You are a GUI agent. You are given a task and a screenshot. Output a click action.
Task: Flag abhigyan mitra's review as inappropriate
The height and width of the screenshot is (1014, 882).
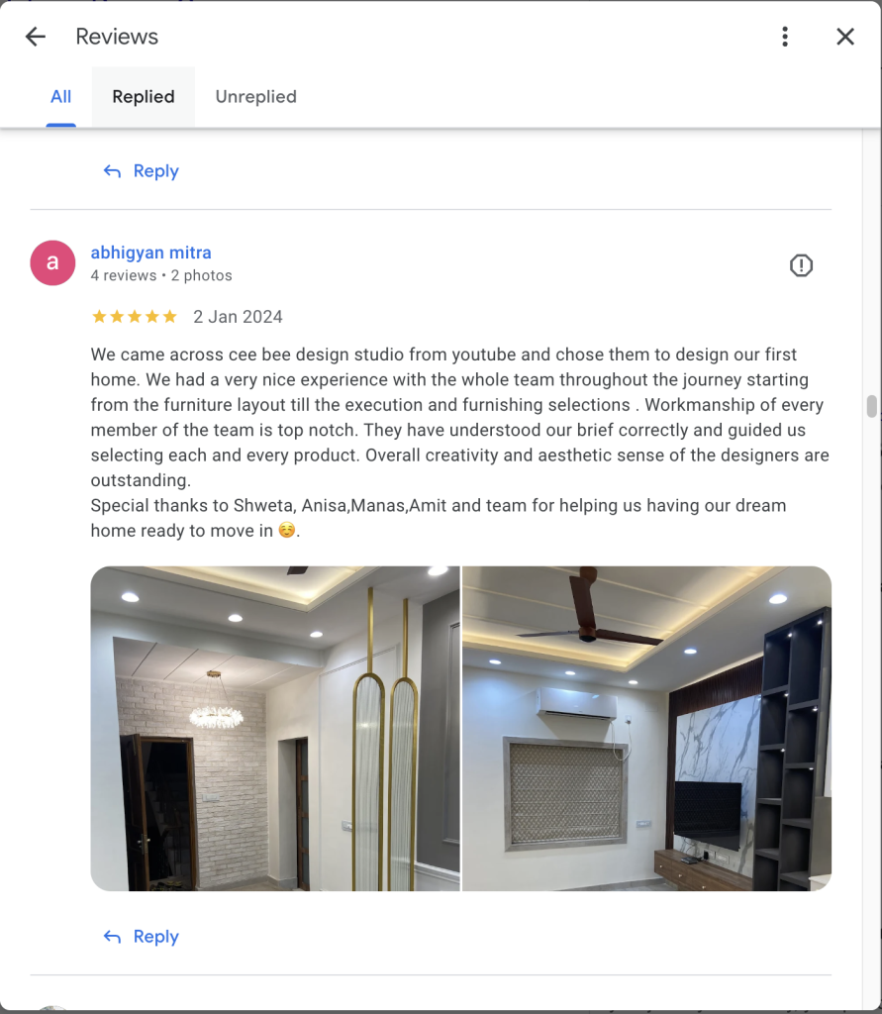point(801,265)
